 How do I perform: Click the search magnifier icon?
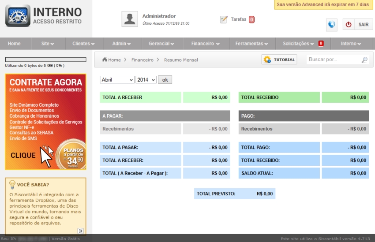coord(364,60)
